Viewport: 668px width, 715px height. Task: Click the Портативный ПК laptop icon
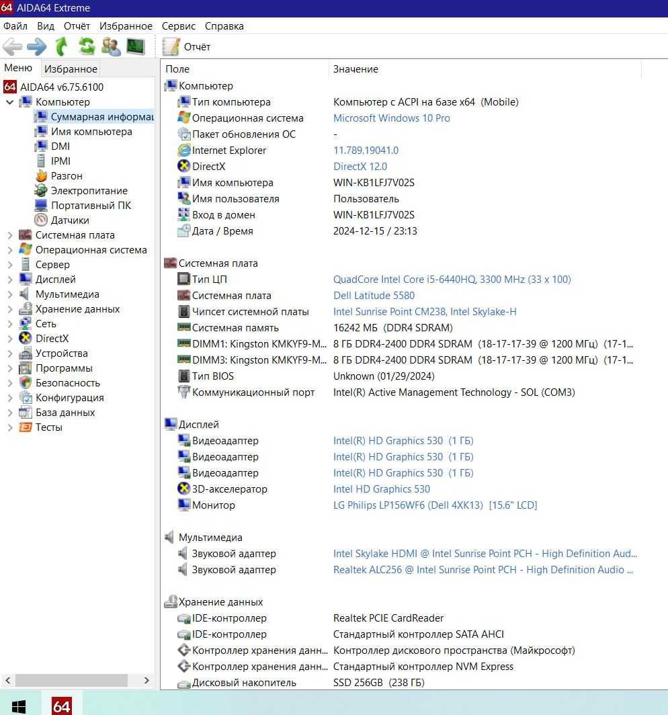(41, 205)
